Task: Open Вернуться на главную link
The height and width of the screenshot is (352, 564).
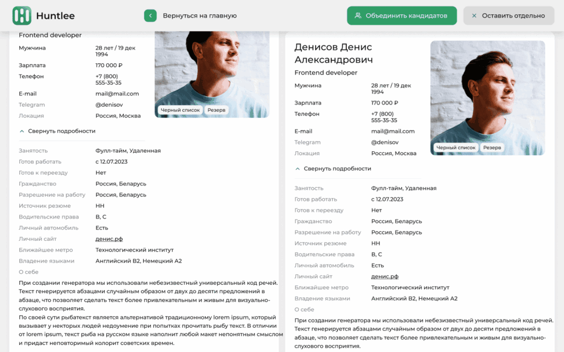Action: coord(199,15)
